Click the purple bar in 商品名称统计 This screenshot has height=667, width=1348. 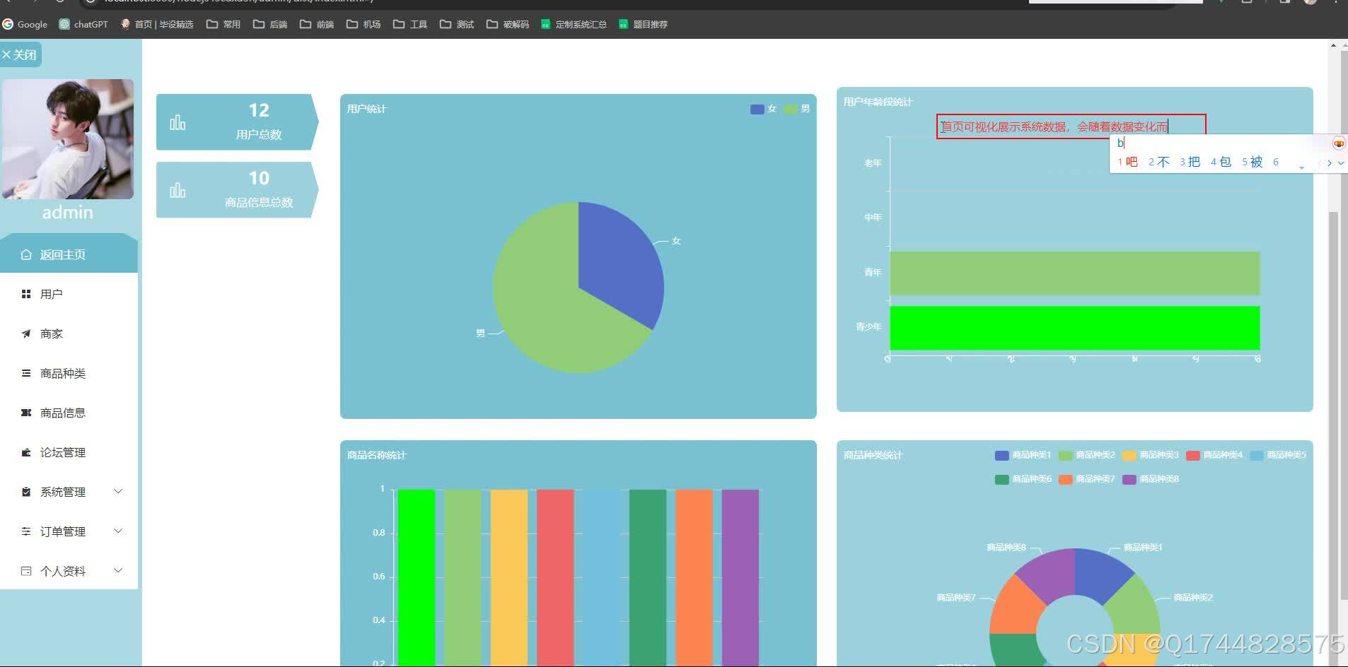[x=740, y=577]
